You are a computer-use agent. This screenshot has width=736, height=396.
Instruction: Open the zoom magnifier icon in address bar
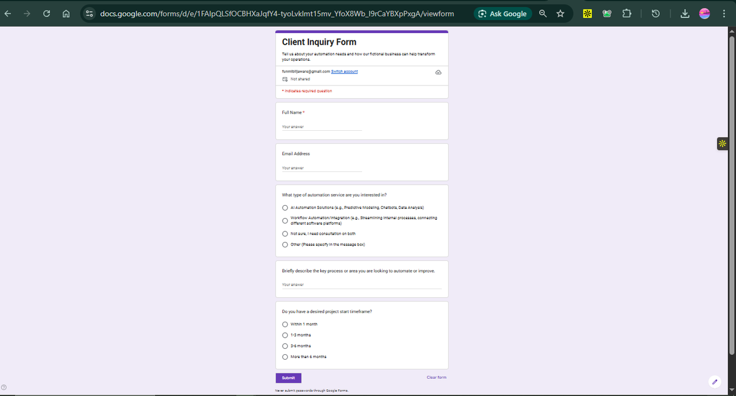544,14
